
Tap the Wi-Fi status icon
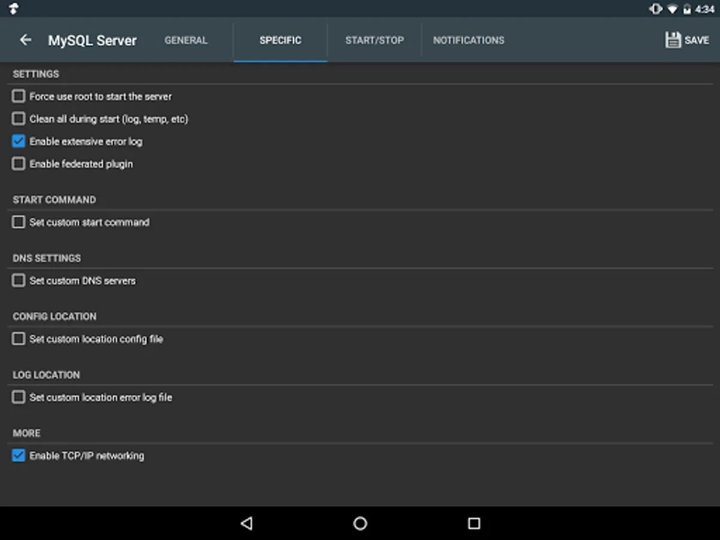click(x=673, y=9)
